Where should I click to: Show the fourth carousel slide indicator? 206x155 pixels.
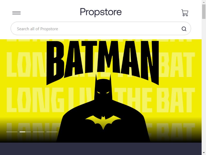(x=52, y=132)
